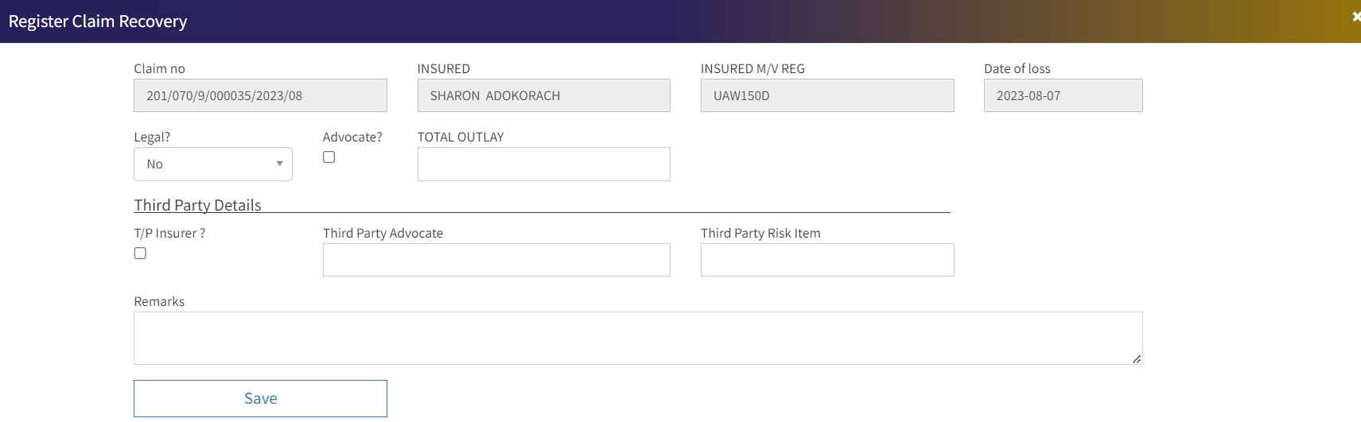
Task: Click the 'Date of loss' label text
Action: click(x=1017, y=68)
